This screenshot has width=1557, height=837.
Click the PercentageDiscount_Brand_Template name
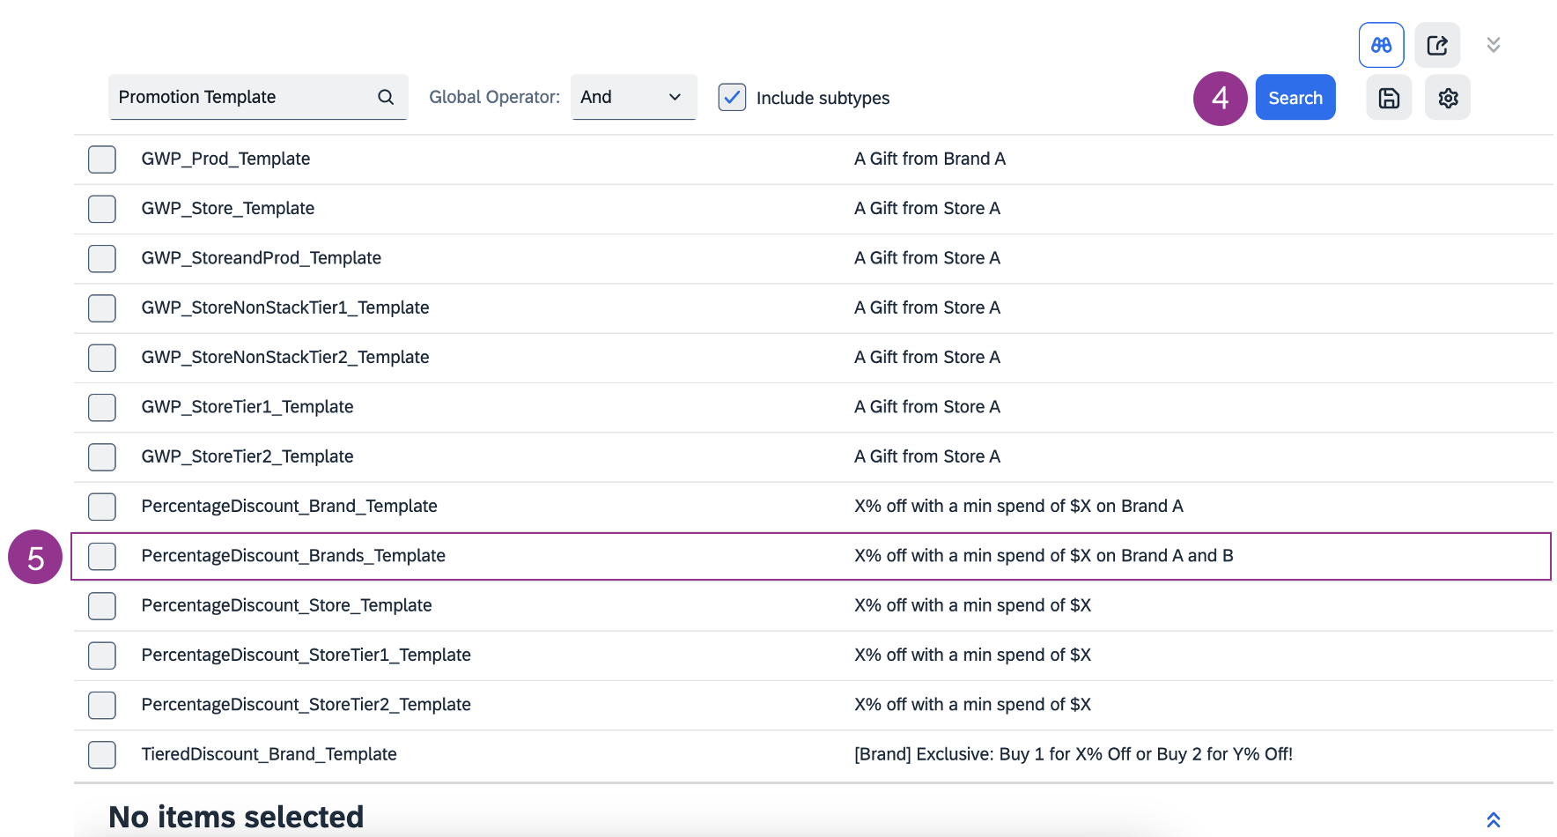pos(289,507)
